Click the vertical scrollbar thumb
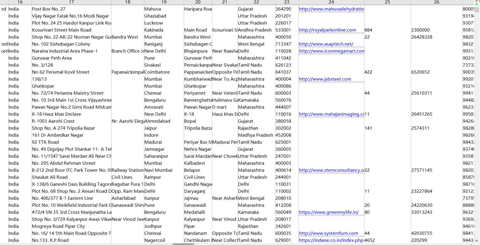Image resolution: width=480 pixels, height=245 pixels. 477,10
